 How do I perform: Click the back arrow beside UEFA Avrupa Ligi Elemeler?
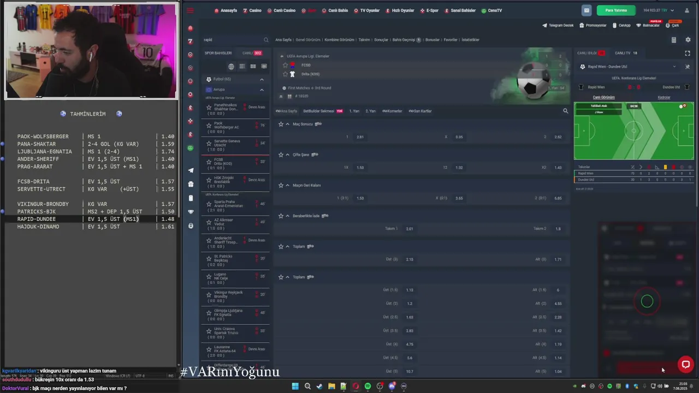point(282,56)
